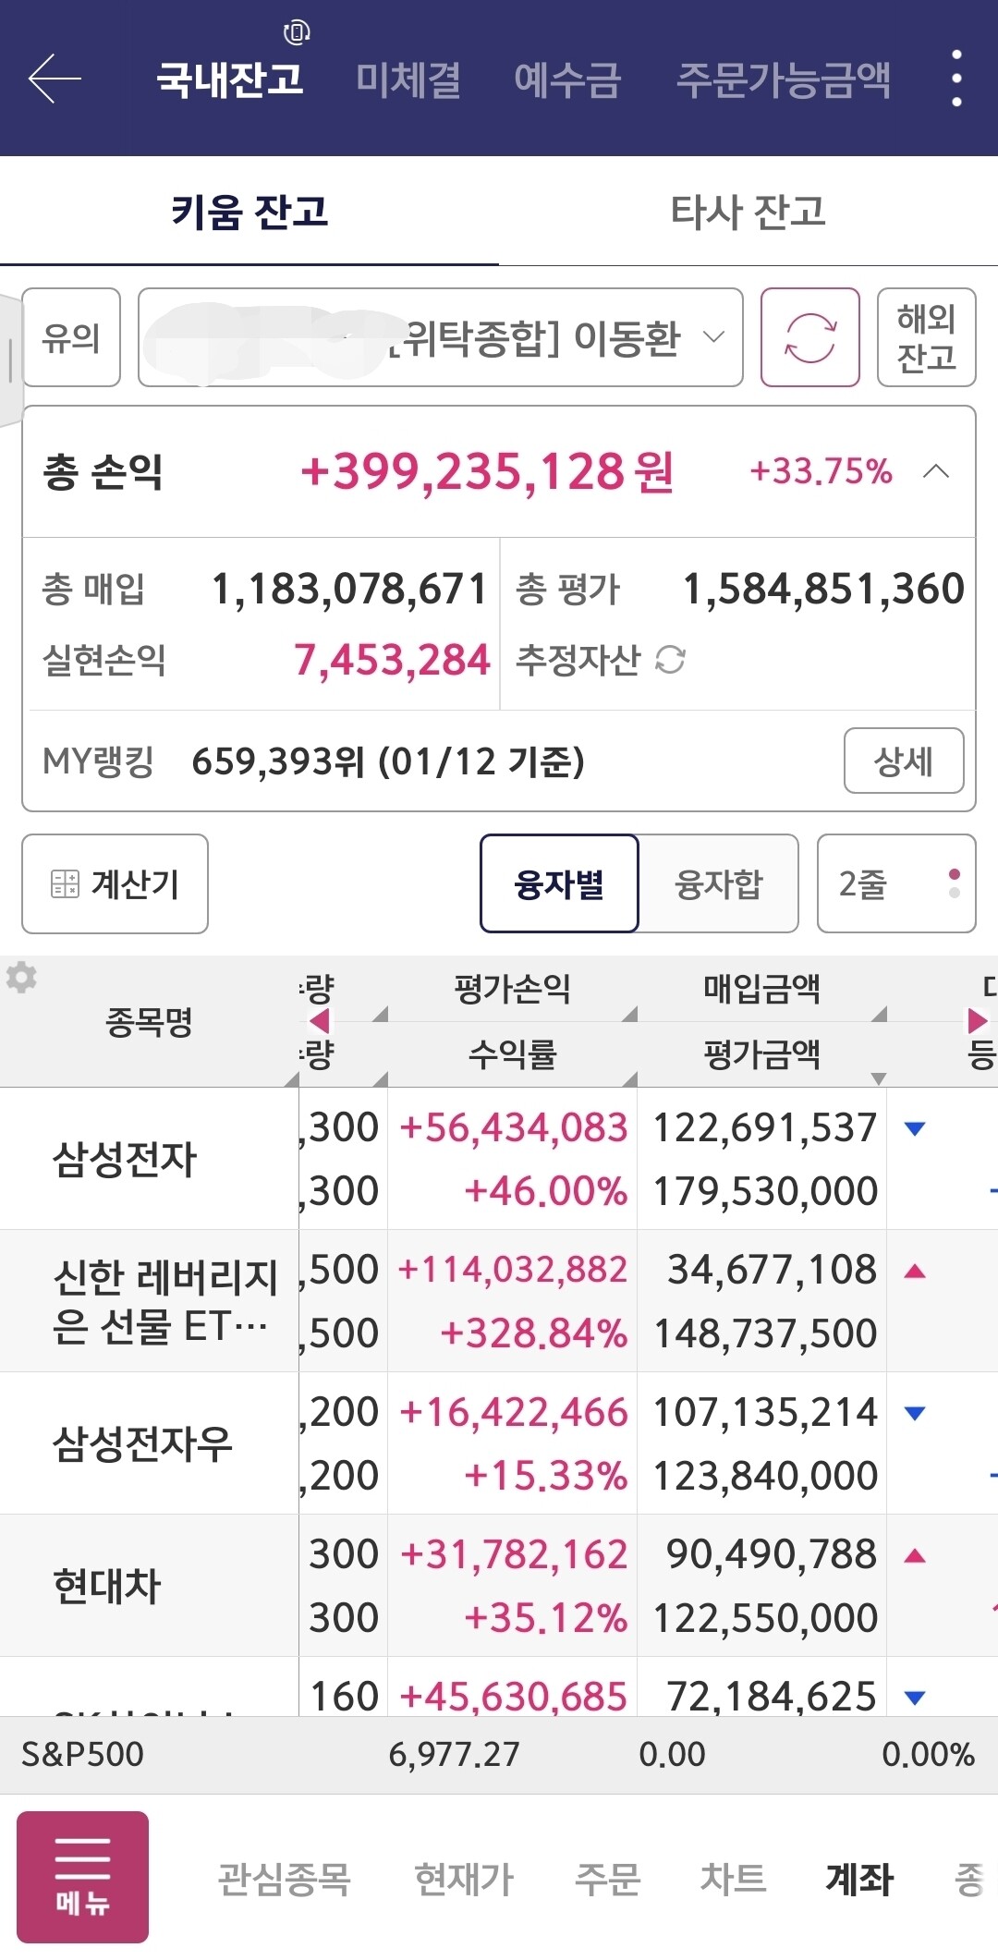Image resolution: width=998 pixels, height=1960 pixels.
Task: Toggle the 2줄 row display option
Action: tap(895, 883)
